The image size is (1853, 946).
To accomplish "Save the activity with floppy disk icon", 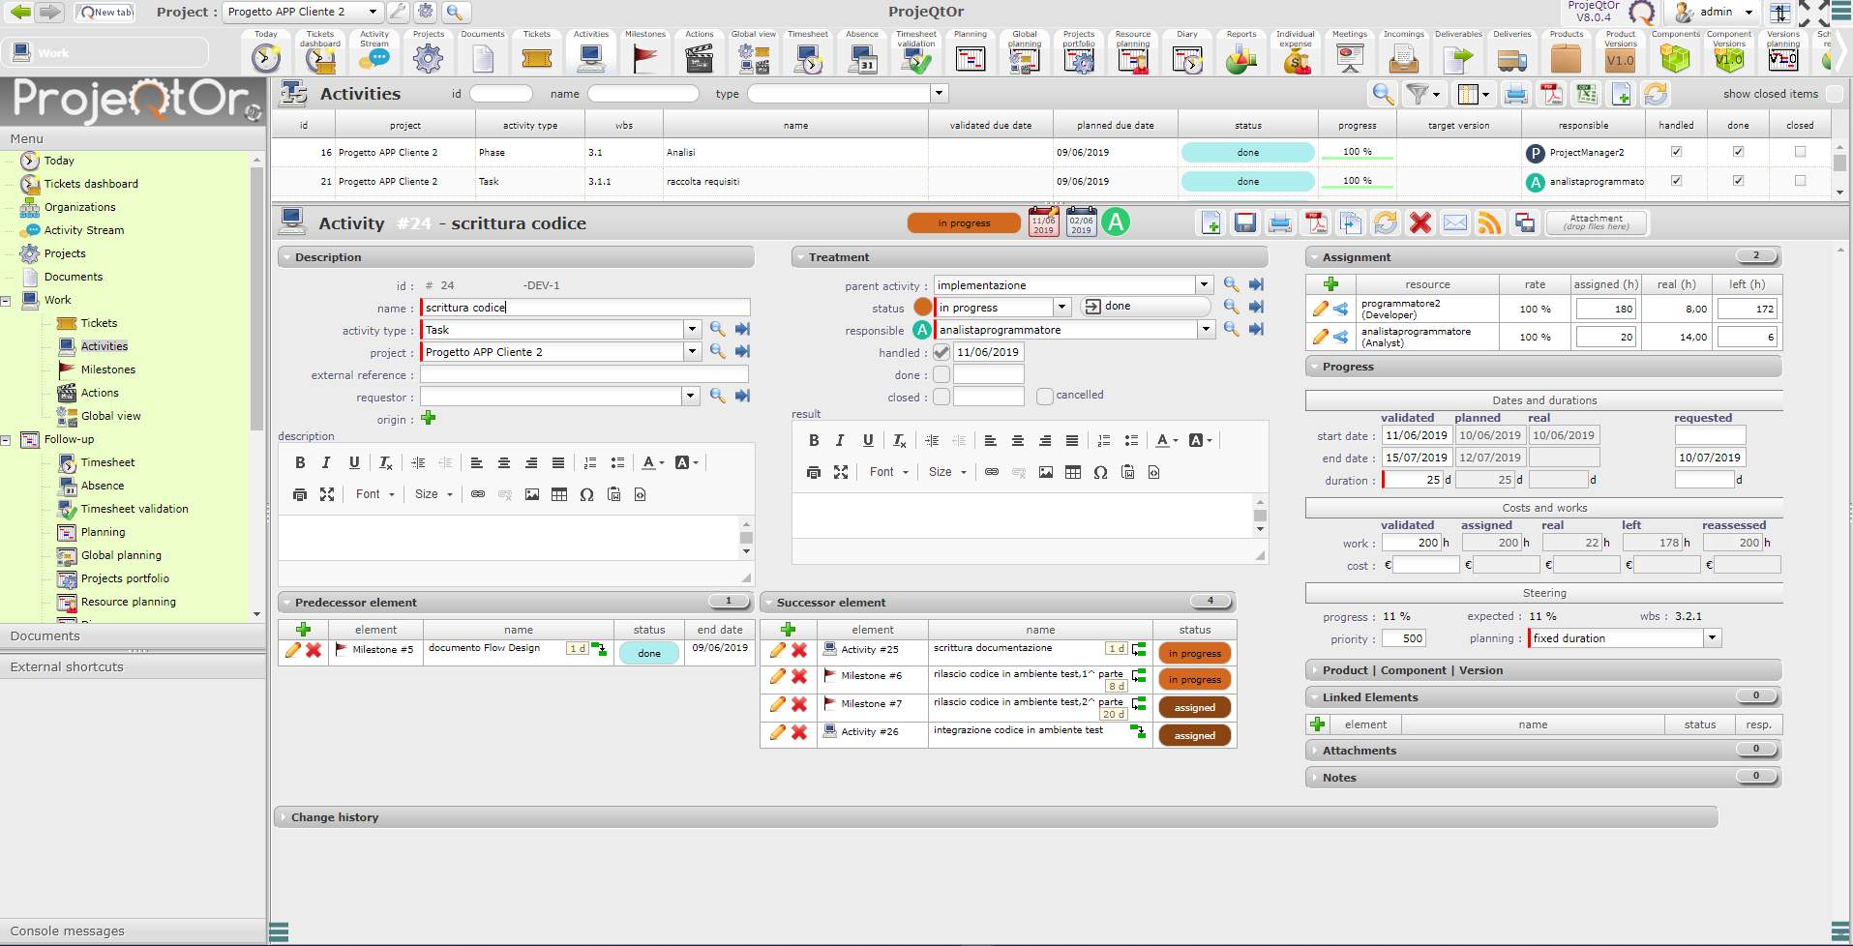I will pyautogui.click(x=1245, y=223).
